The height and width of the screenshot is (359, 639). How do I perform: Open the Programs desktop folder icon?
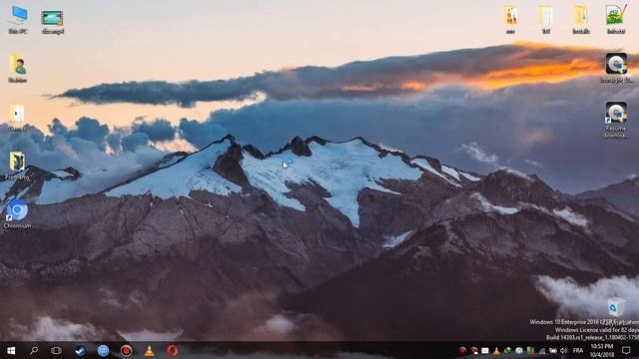point(17,166)
